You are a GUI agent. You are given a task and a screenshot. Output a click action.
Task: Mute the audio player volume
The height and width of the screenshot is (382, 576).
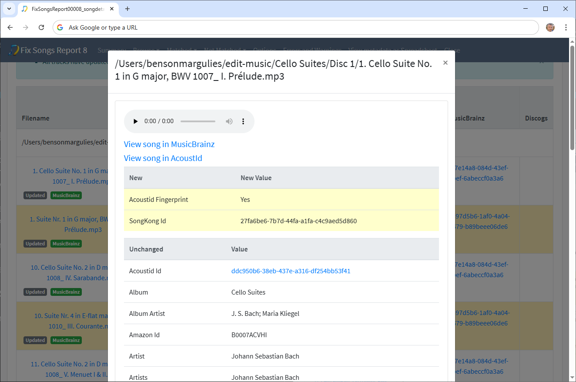coord(229,121)
